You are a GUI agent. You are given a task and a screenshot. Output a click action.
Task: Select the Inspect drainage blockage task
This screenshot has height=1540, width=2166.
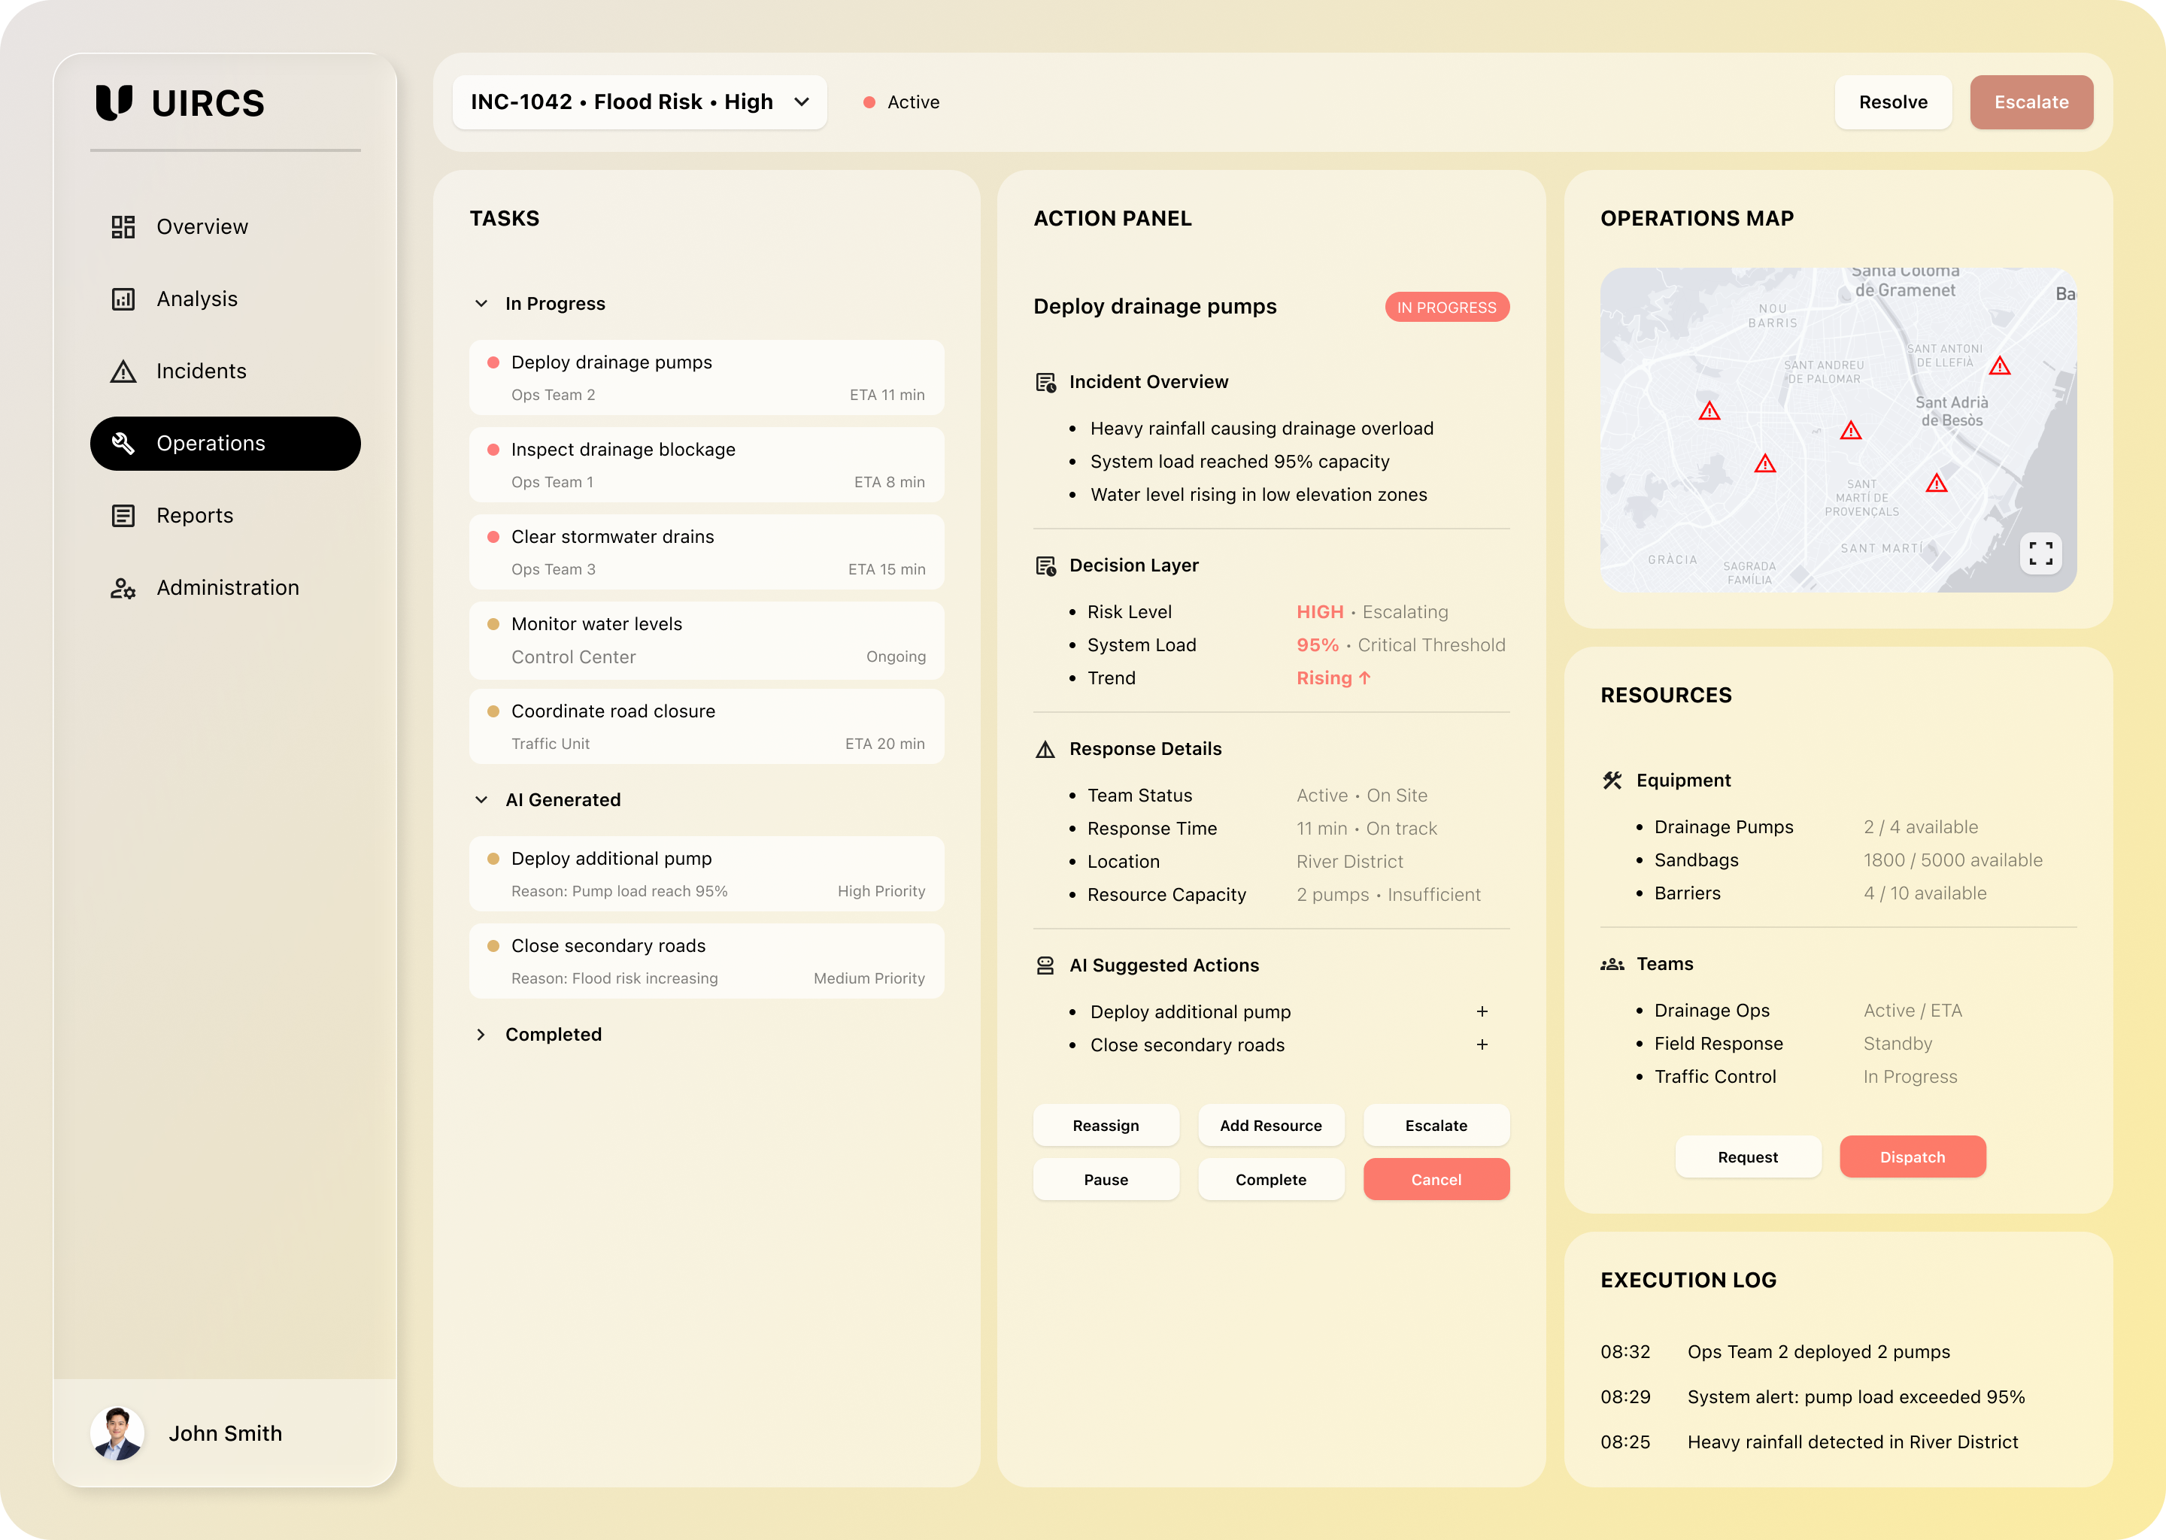click(x=706, y=465)
